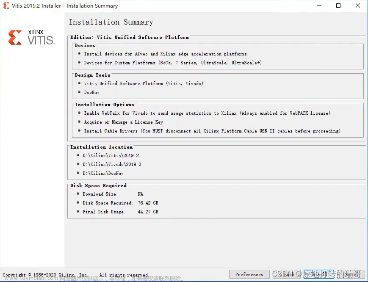This screenshot has height=282, width=368.
Task: Maximize the Vitis installer window
Action: [x=338, y=6]
